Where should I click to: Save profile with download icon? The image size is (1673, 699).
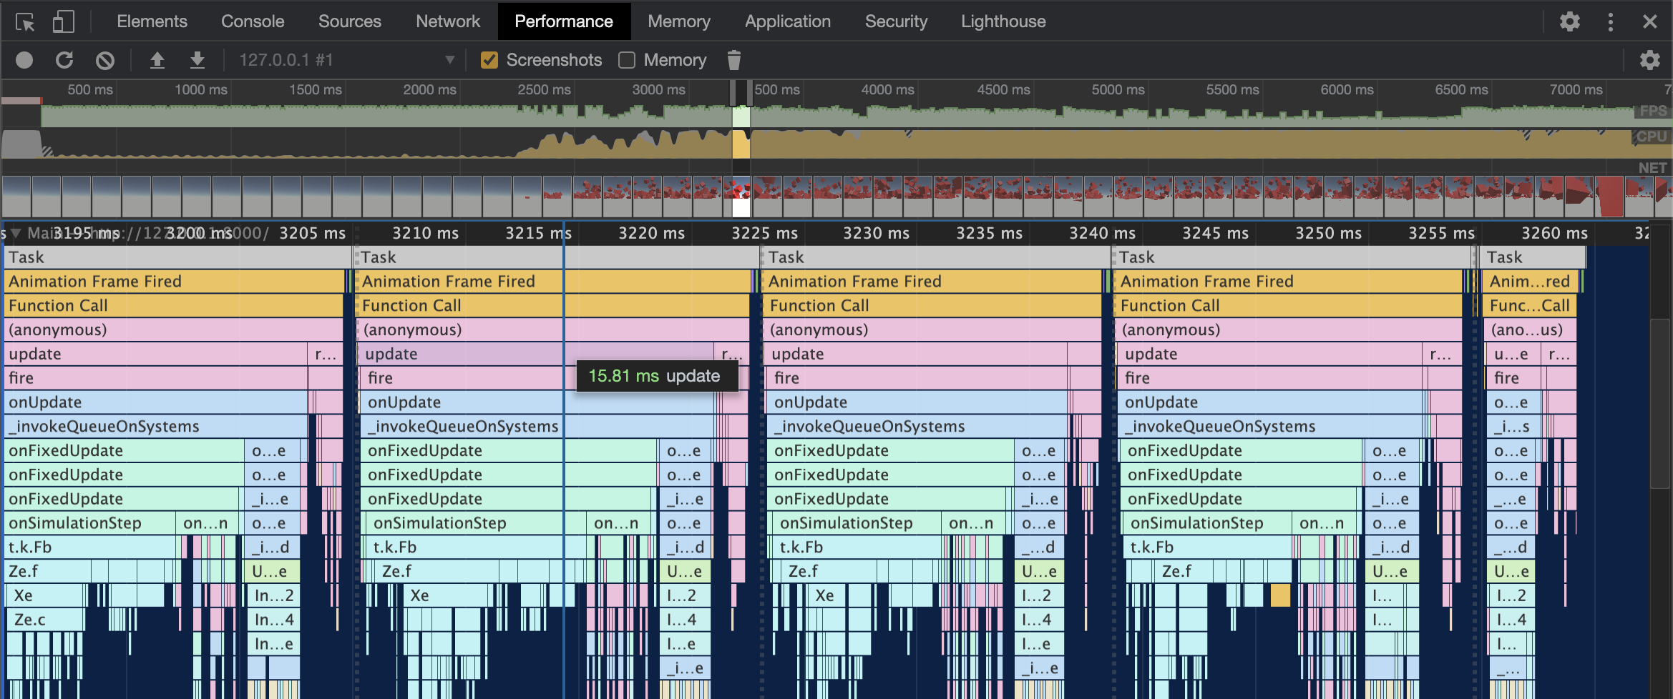tap(197, 60)
